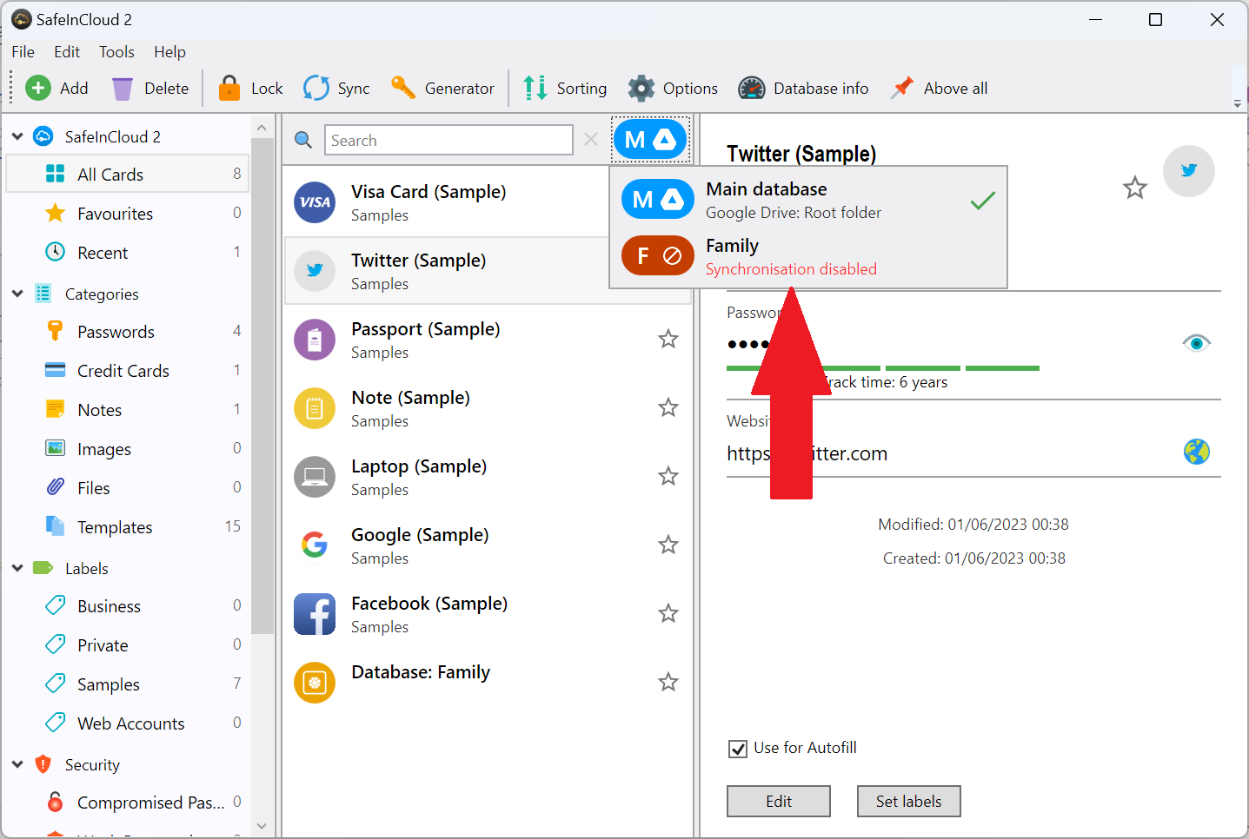Click Twitter avatar icon in details
Screen dimensions: 1249x839
click(1189, 171)
